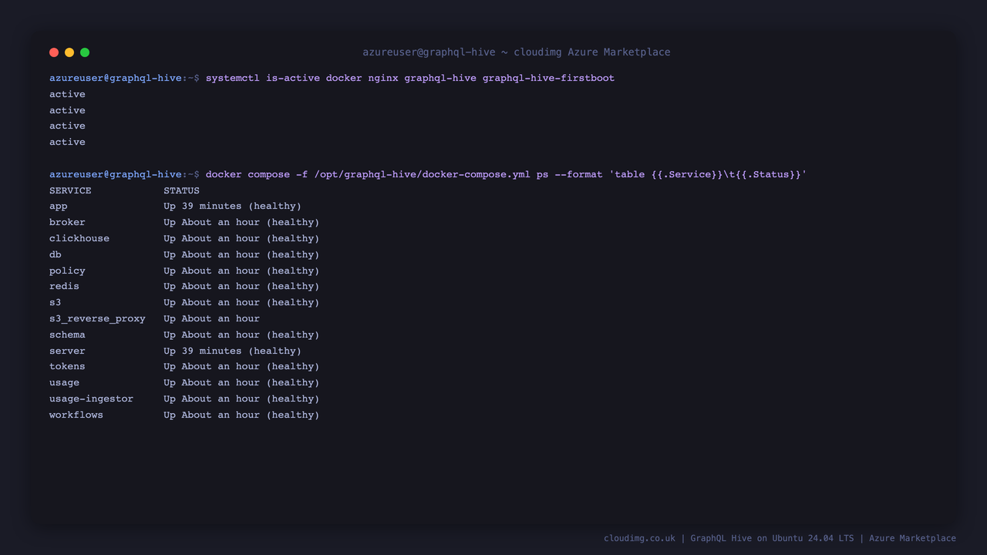Click the status of s3_reverse_proxy
987x555 pixels.
click(211, 318)
